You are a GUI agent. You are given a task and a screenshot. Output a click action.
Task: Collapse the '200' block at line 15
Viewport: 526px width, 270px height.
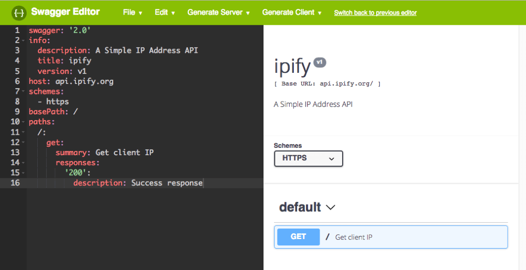coord(24,173)
